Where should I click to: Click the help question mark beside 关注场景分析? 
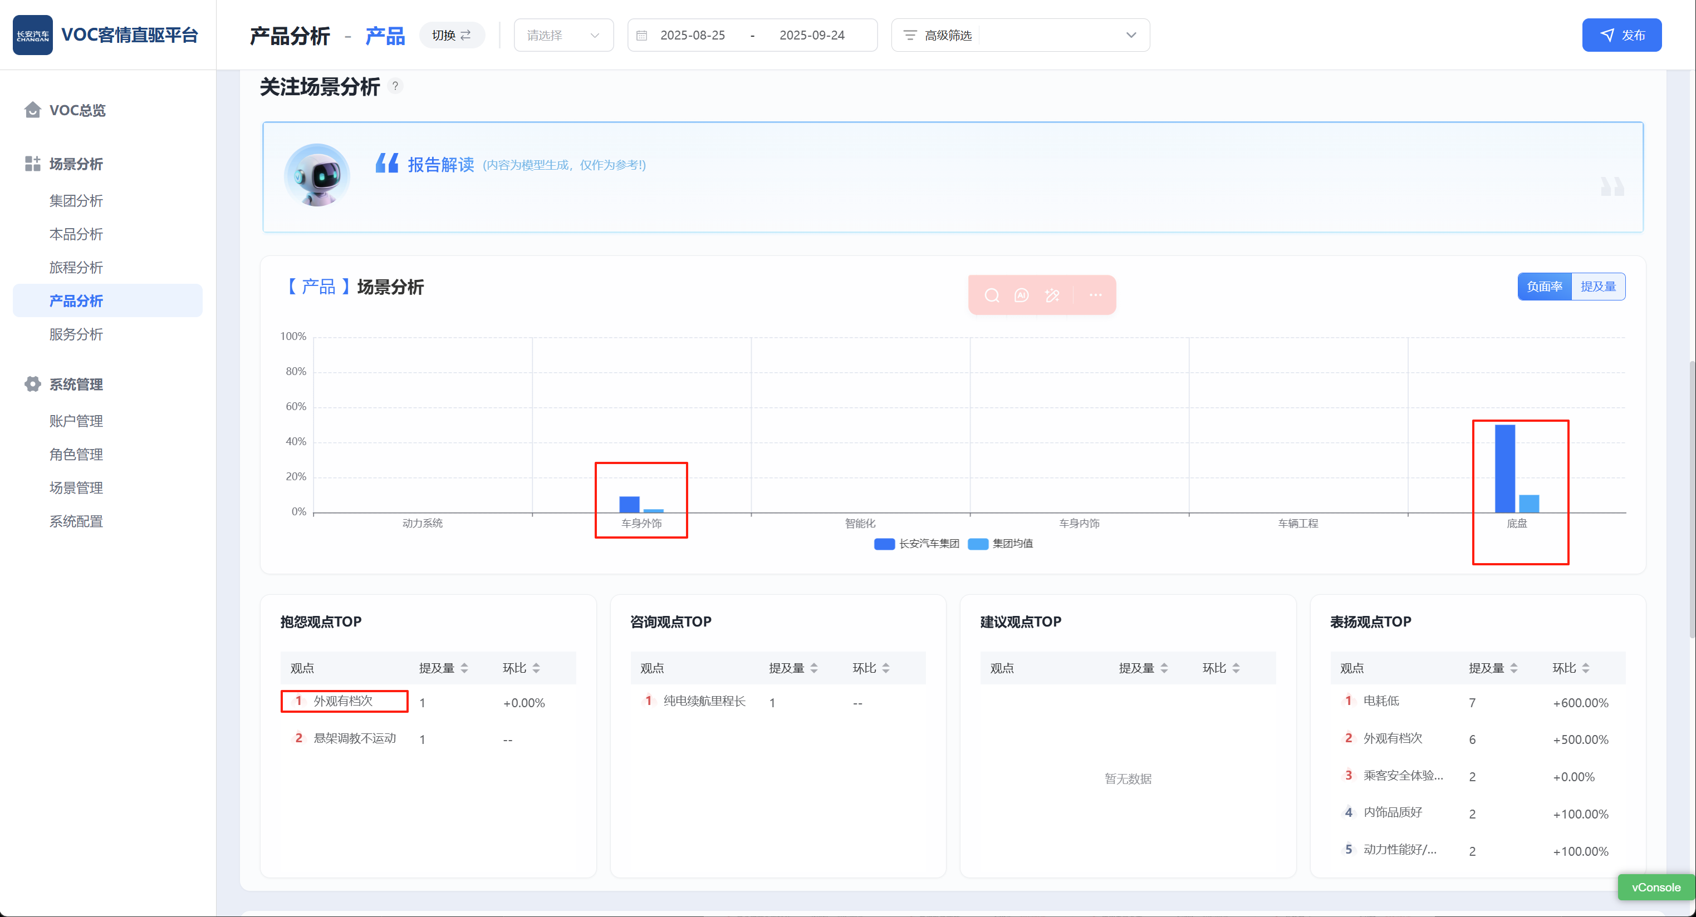395,86
